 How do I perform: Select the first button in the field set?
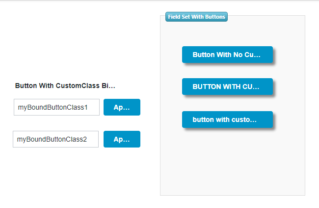(x=227, y=55)
